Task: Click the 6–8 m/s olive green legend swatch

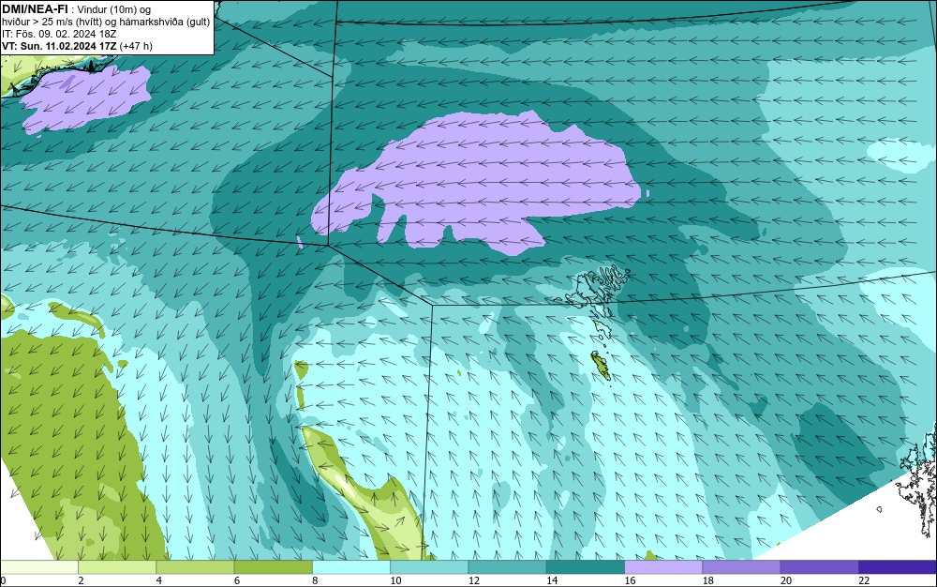Action: click(x=274, y=567)
